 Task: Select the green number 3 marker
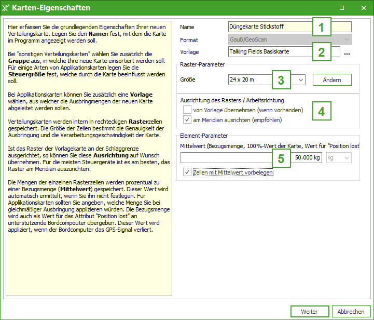pos(281,80)
